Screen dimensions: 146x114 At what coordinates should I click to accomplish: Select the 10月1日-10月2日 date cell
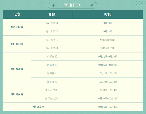(x=108, y=73)
